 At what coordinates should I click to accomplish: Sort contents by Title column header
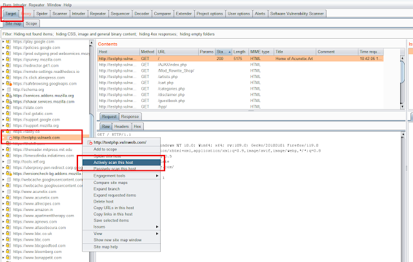coord(295,52)
